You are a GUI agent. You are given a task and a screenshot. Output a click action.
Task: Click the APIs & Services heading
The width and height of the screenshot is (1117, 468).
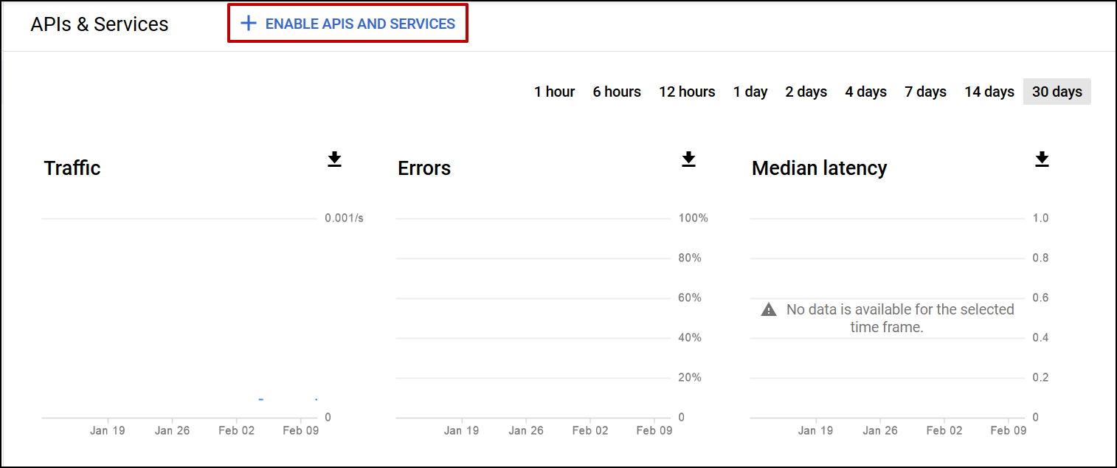click(98, 24)
